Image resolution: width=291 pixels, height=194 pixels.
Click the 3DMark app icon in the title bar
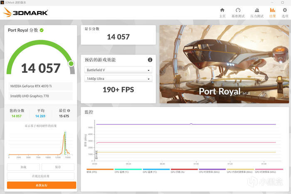2,2
